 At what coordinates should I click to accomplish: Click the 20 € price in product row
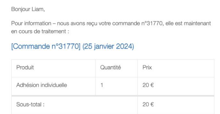click(x=148, y=85)
